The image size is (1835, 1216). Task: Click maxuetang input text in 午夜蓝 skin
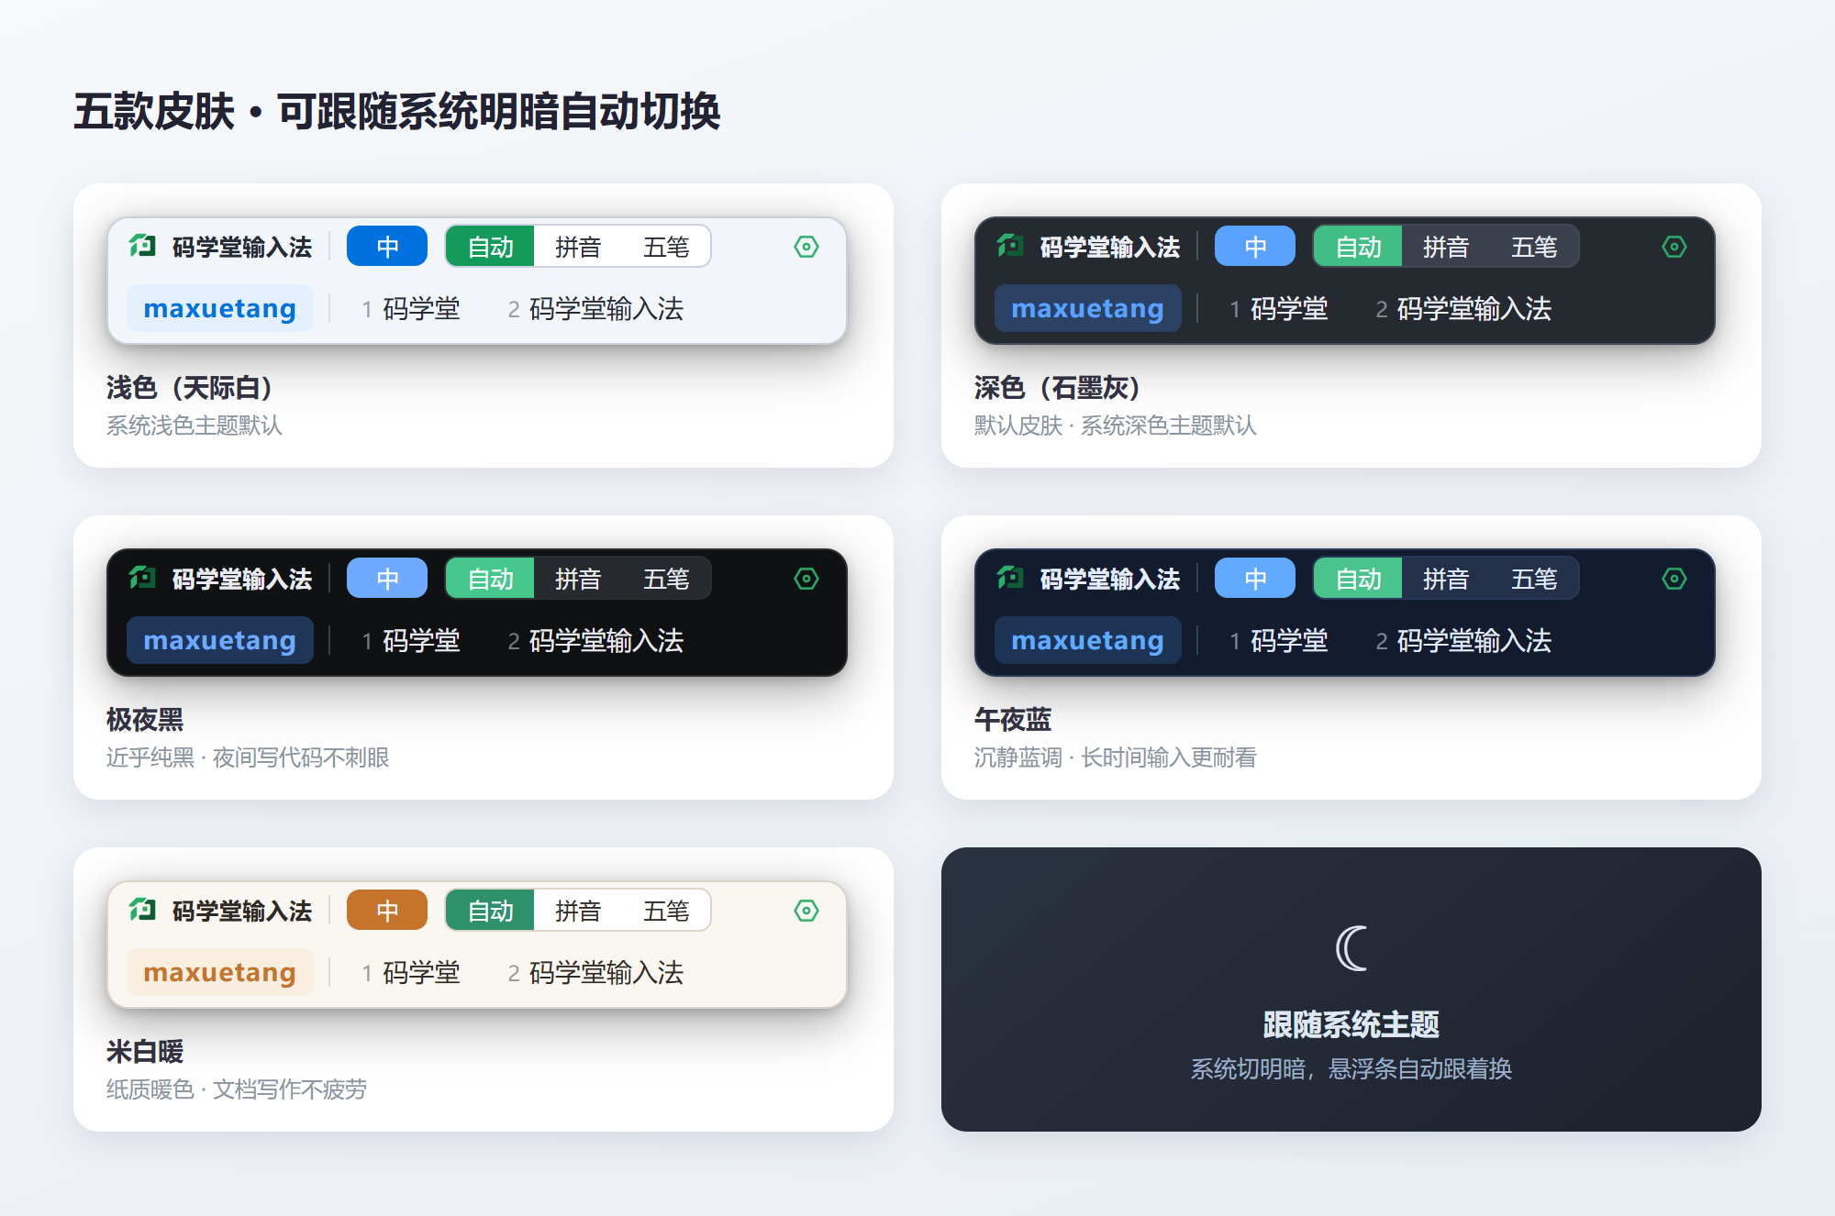pos(1088,641)
